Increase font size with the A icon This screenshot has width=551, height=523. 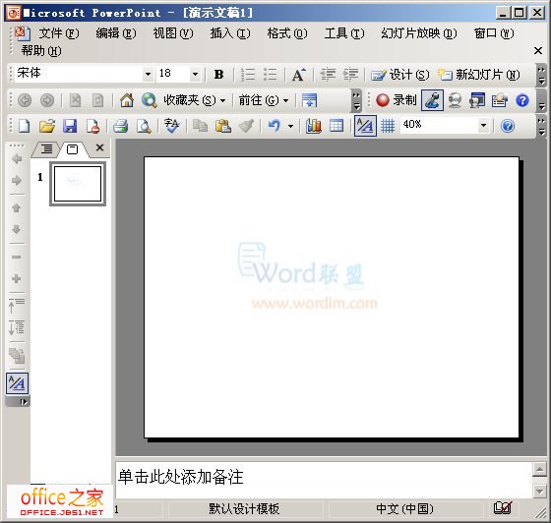tap(299, 75)
